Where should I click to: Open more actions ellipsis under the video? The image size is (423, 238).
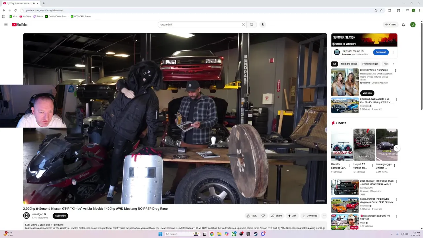pyautogui.click(x=324, y=216)
